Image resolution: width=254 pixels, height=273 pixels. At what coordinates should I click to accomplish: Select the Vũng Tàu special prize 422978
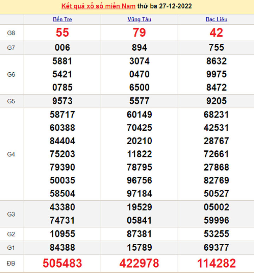[139, 263]
